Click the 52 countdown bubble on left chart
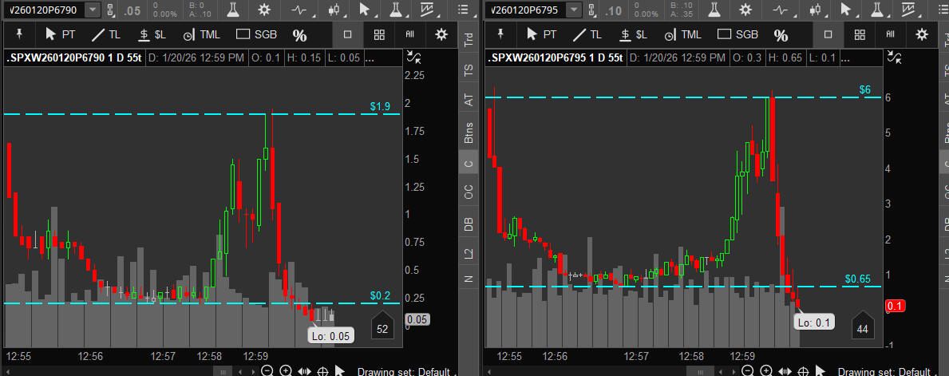 [x=382, y=329]
